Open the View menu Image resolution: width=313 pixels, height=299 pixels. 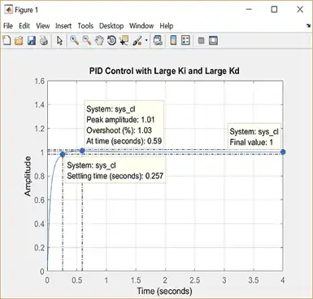tap(43, 26)
